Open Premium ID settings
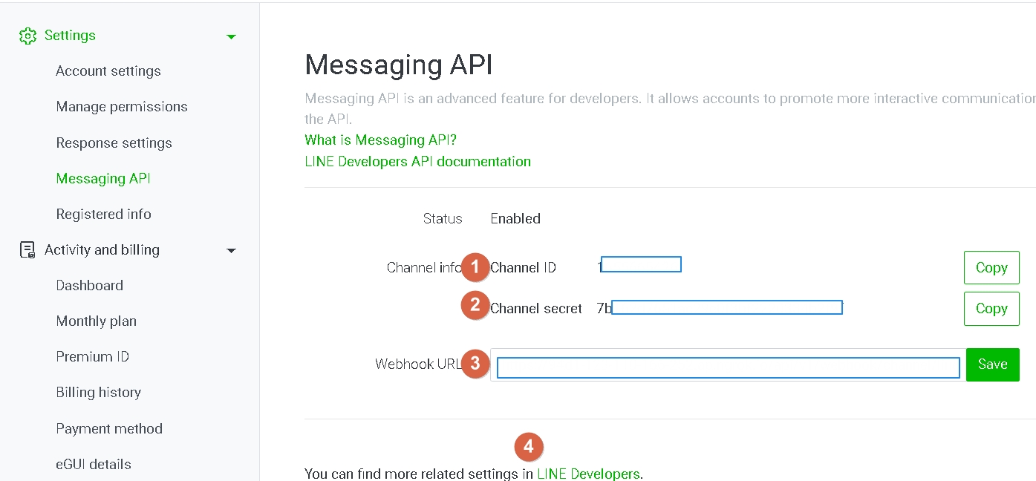Viewport: 1036px width, 481px height. (92, 357)
